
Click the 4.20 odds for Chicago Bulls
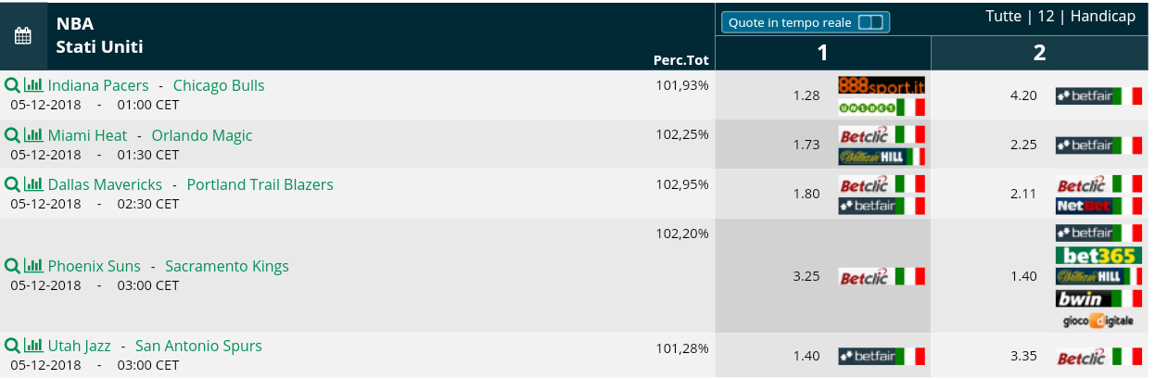point(1023,95)
